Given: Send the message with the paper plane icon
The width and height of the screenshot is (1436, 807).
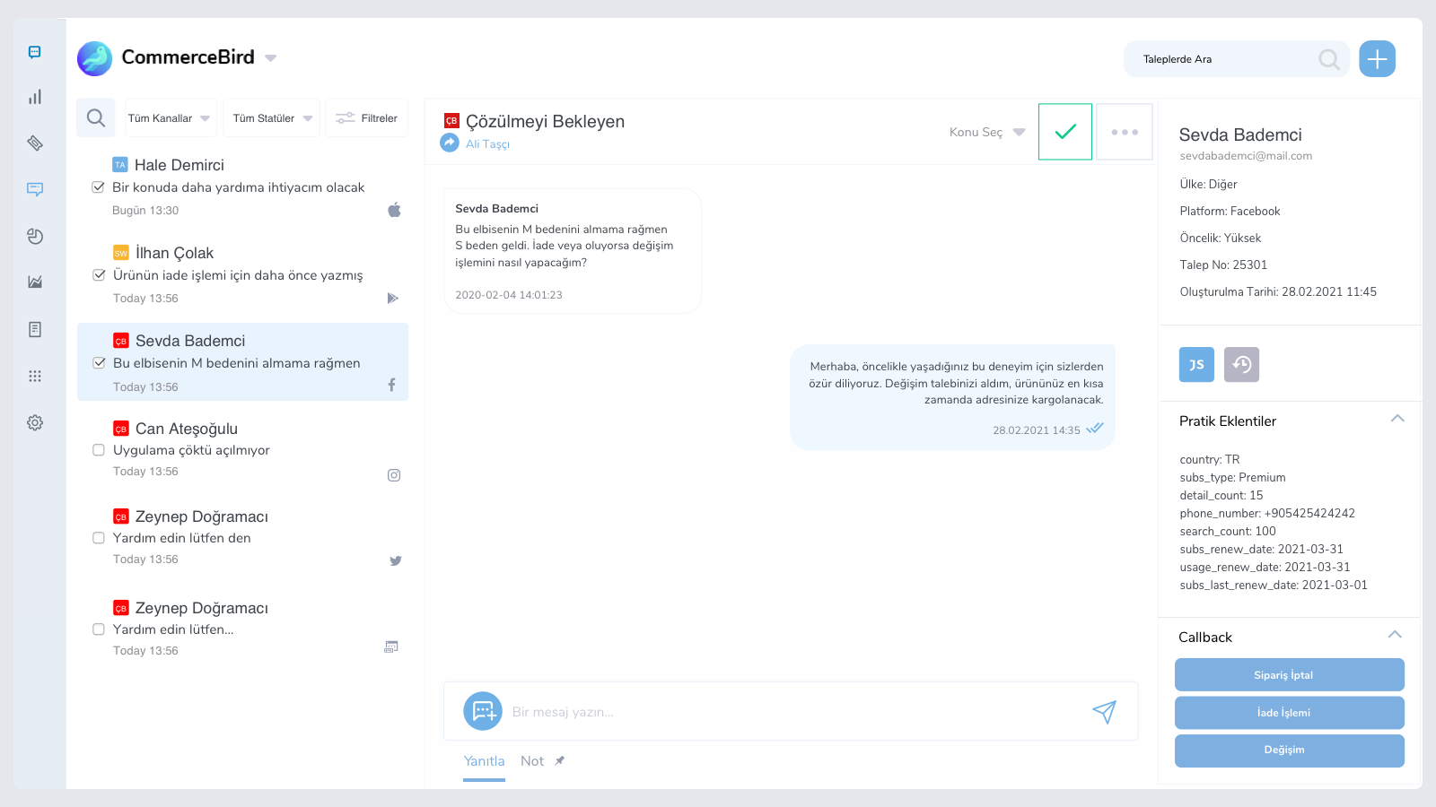Looking at the screenshot, I should [1104, 712].
